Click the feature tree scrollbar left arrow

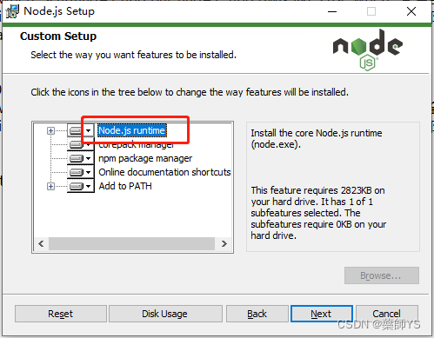point(41,243)
